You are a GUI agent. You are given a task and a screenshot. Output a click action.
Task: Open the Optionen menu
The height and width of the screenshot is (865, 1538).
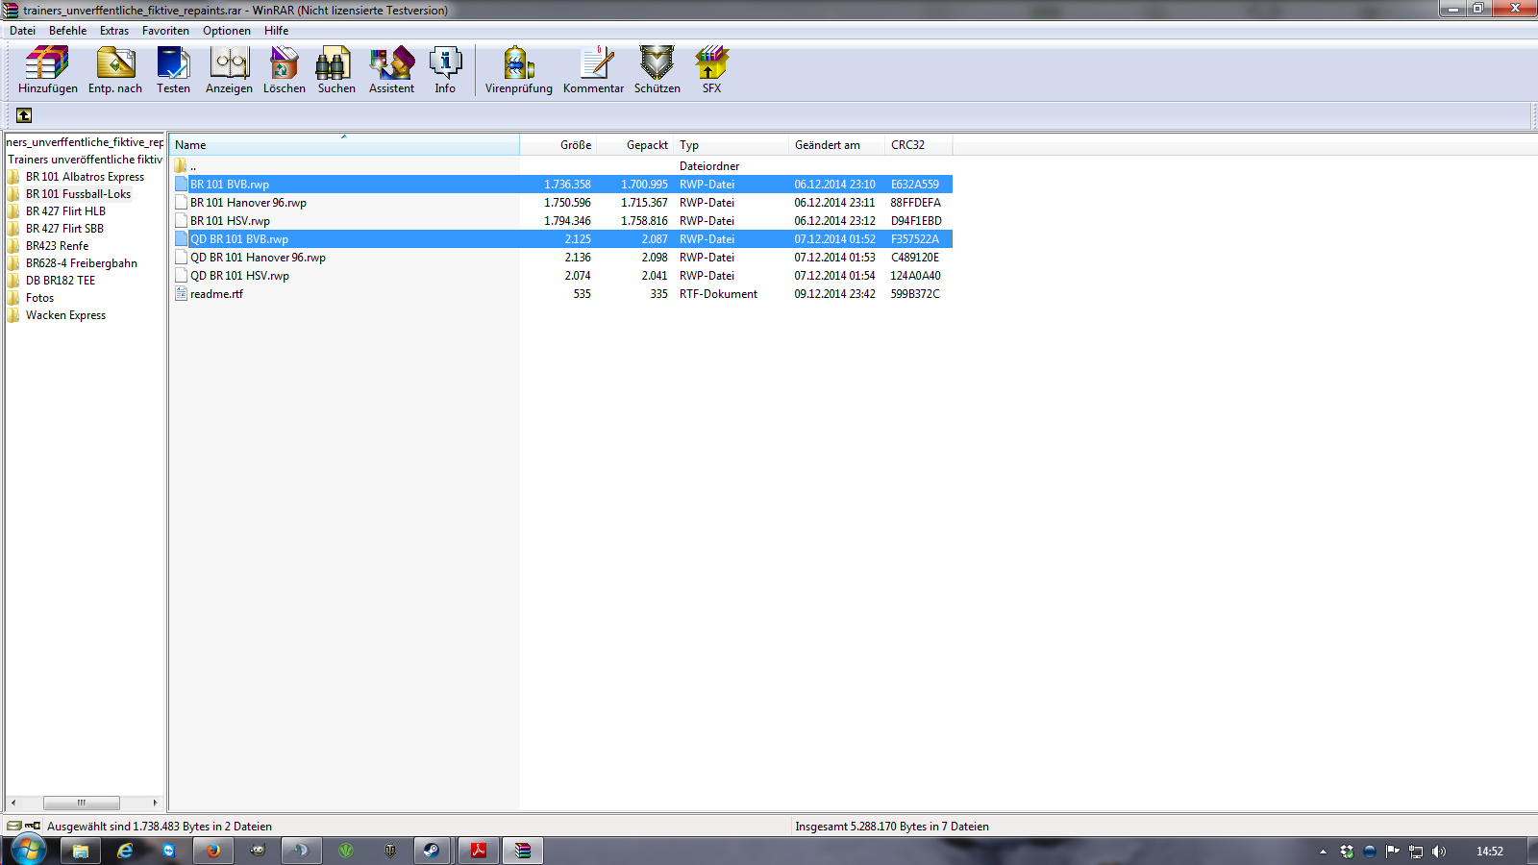(x=227, y=31)
